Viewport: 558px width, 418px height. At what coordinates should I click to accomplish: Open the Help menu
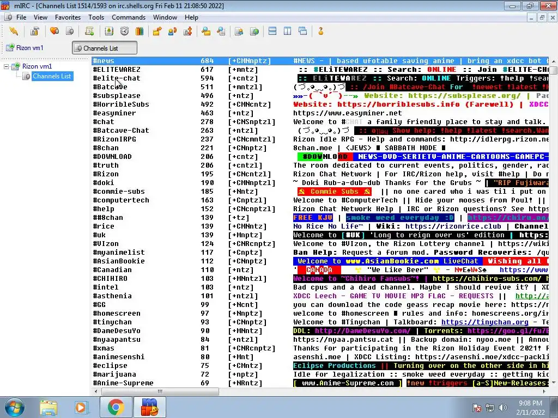coord(191,17)
